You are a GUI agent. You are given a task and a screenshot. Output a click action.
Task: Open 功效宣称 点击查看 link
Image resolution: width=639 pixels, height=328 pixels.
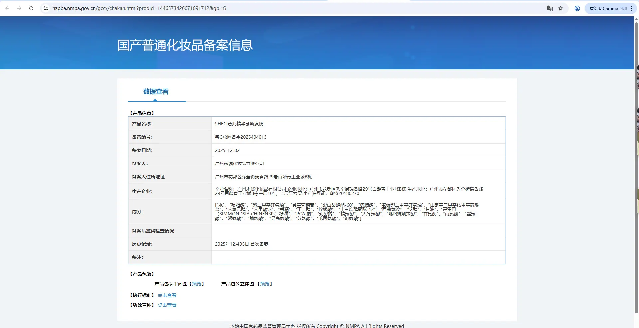pyautogui.click(x=167, y=305)
